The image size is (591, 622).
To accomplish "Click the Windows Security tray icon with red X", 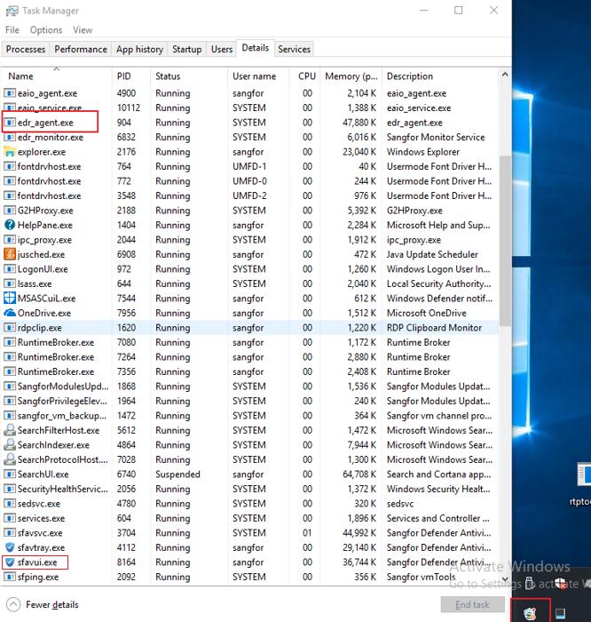I will click(x=559, y=584).
